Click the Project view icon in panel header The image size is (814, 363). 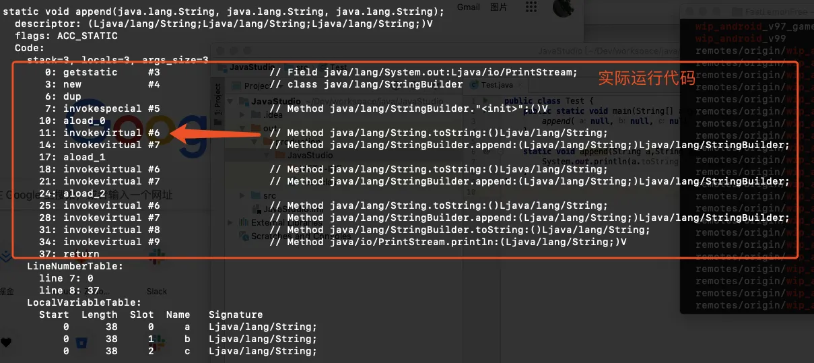(236, 86)
